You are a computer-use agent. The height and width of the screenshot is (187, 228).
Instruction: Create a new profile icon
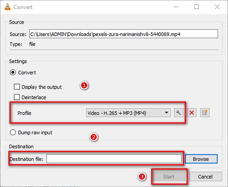point(205,113)
